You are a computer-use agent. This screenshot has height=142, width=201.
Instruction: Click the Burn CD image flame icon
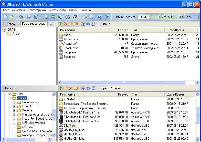click(x=75, y=17)
